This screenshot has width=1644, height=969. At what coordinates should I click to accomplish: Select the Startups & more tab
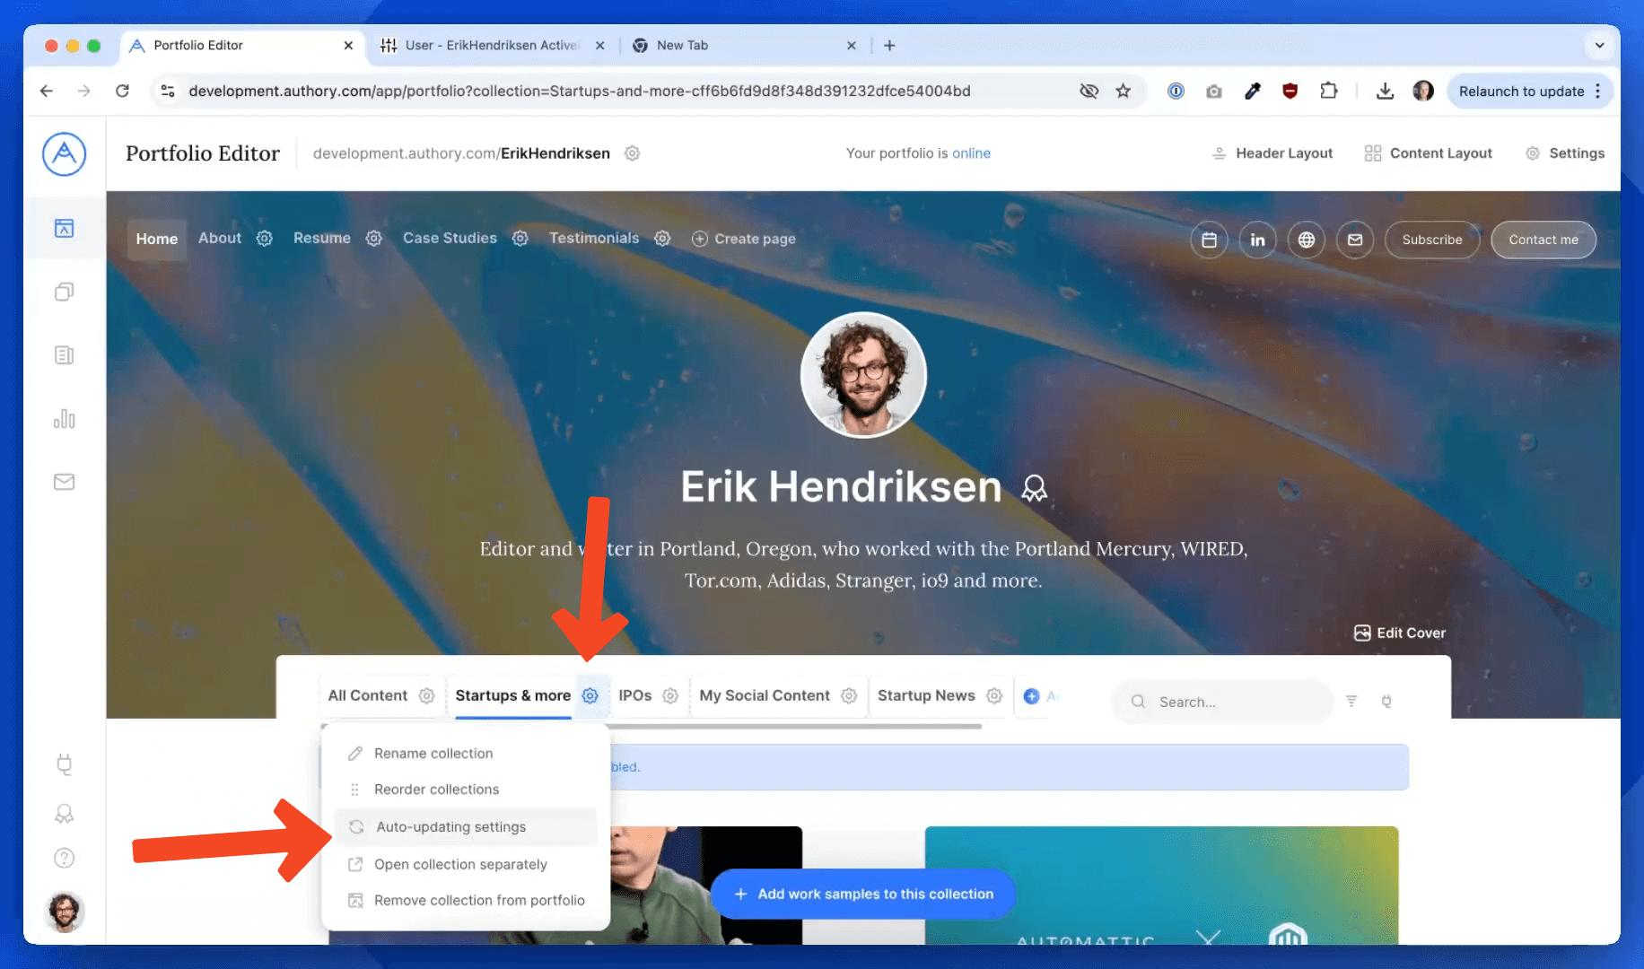pos(512,695)
